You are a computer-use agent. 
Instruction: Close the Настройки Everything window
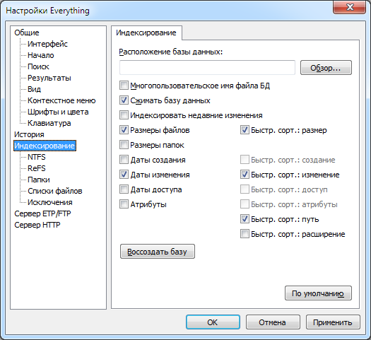click(x=350, y=7)
